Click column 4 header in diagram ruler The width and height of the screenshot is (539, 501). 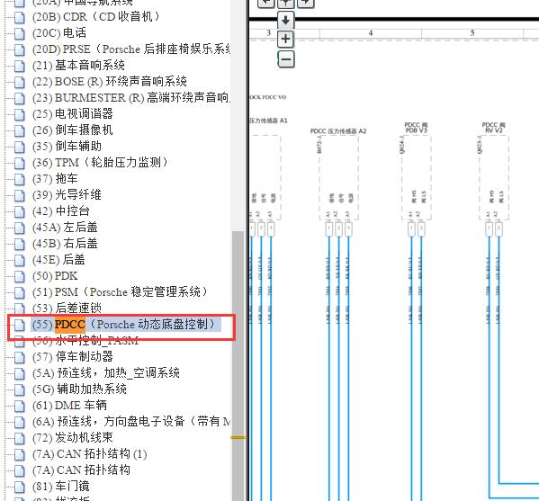pos(371,33)
